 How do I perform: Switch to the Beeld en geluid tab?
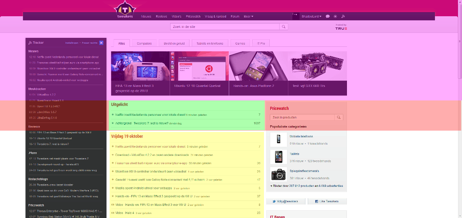click(174, 43)
